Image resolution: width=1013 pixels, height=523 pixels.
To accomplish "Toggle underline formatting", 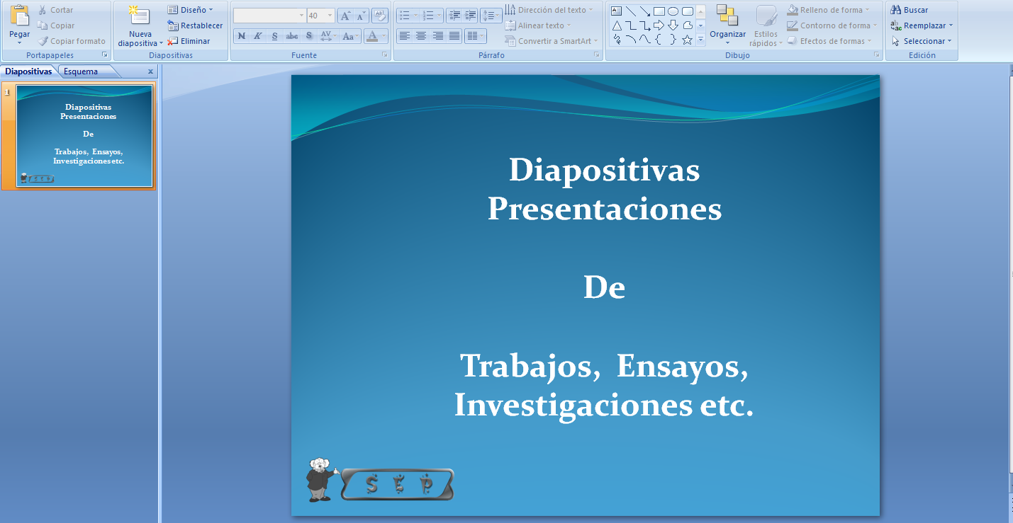I will (x=273, y=35).
